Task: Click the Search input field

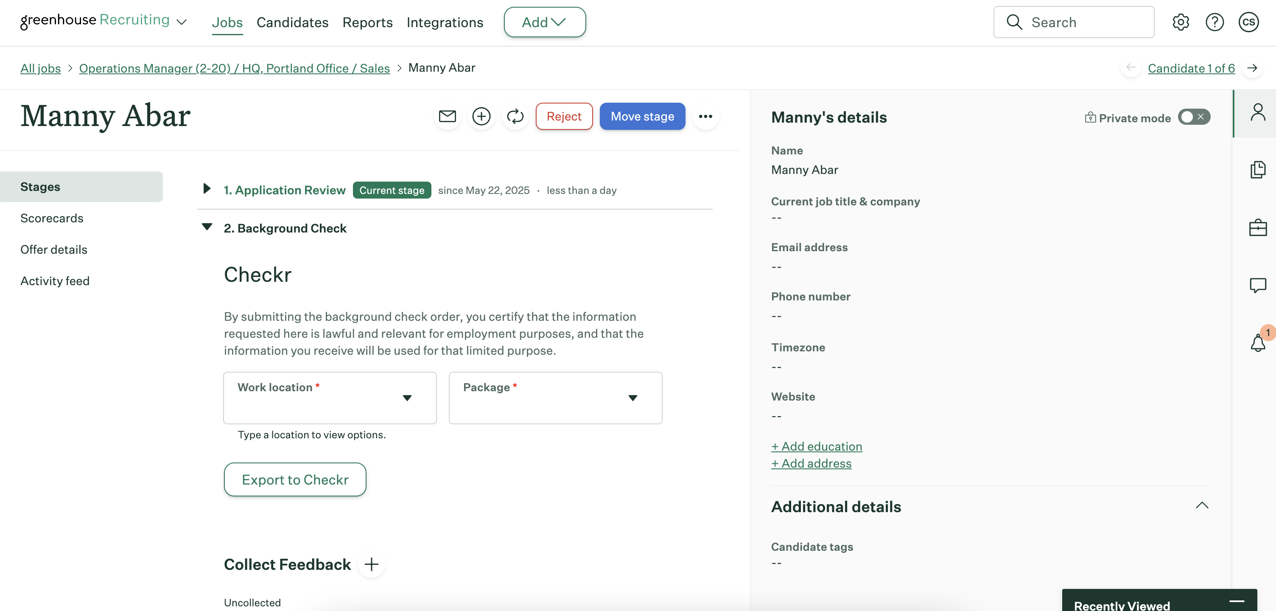Action: (x=1073, y=22)
